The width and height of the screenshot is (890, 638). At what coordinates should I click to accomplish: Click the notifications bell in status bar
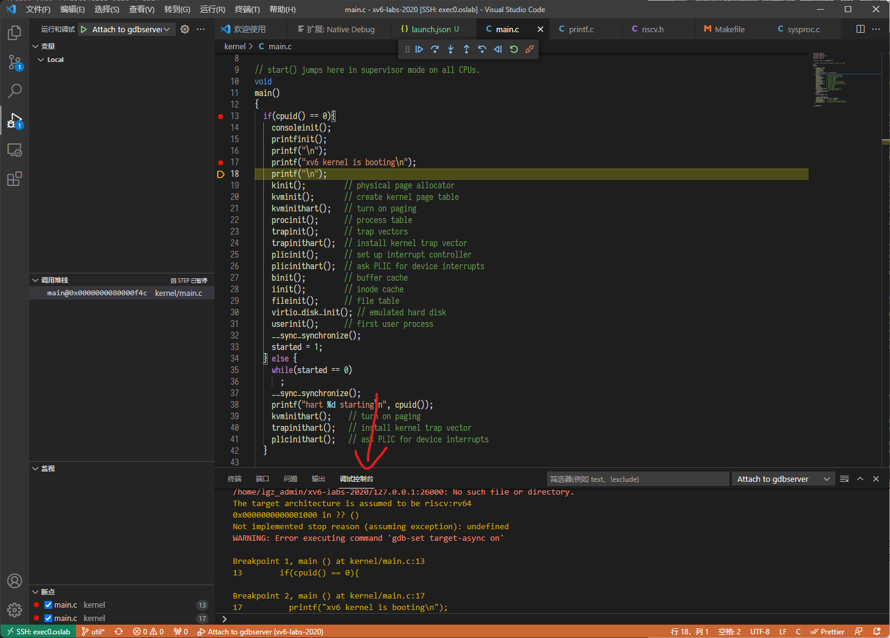tap(877, 631)
